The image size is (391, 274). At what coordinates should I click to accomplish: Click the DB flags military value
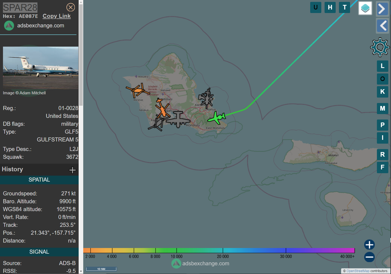70,124
